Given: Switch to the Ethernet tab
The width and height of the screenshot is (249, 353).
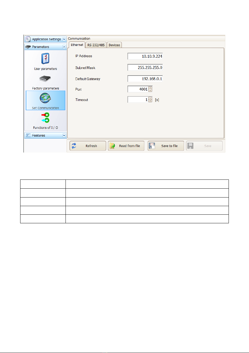Looking at the screenshot, I should pyautogui.click(x=77, y=45).
